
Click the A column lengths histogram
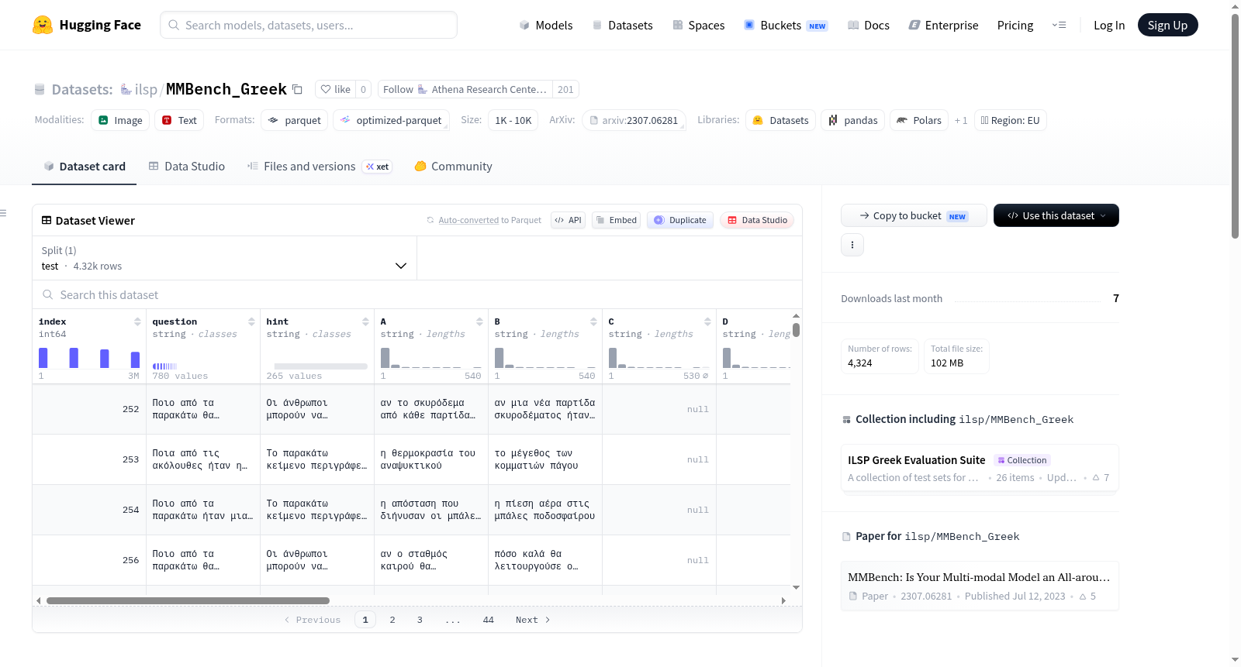(430, 358)
